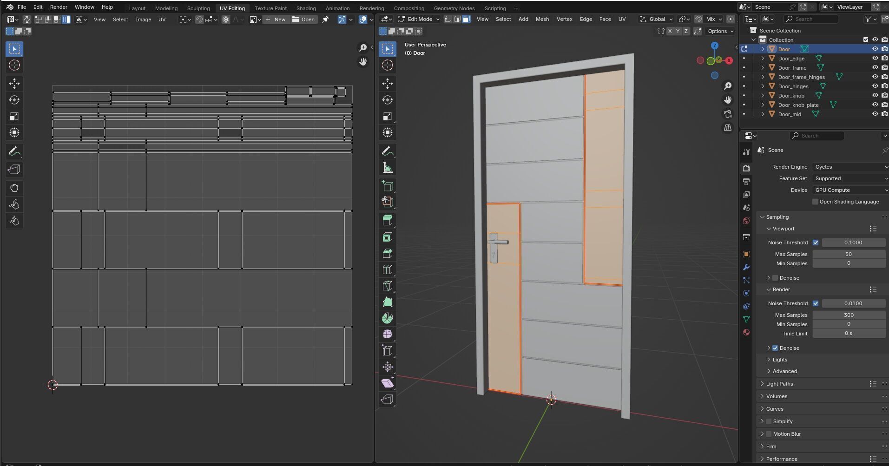The height and width of the screenshot is (466, 889).
Task: Select the Shear tool
Action: click(388, 383)
